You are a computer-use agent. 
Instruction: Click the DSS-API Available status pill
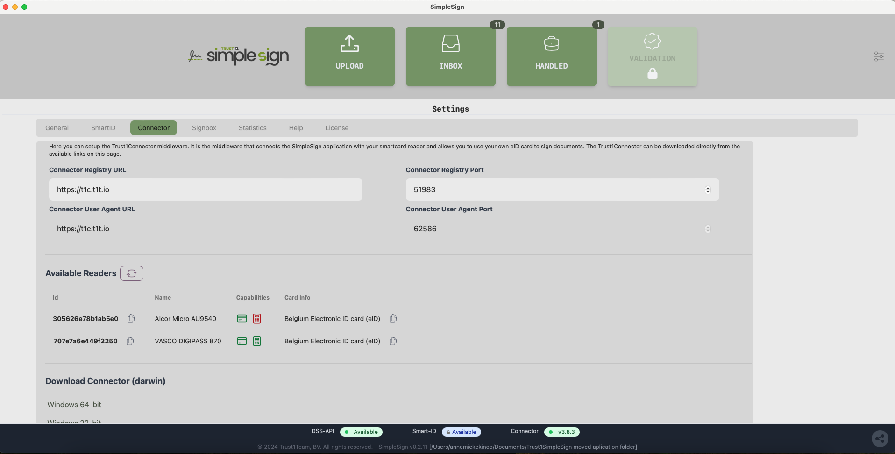click(361, 432)
